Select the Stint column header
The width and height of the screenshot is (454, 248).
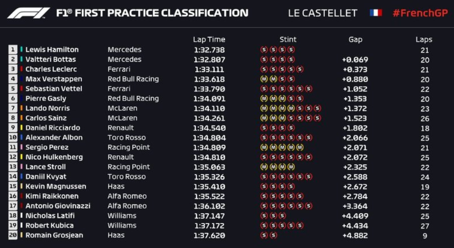(x=288, y=39)
